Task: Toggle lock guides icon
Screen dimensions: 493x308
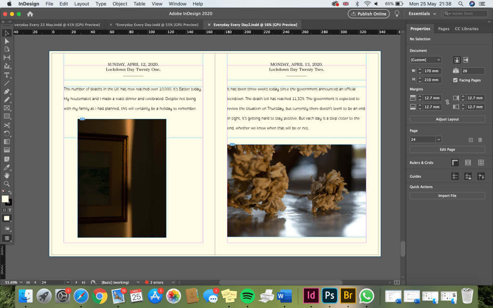Action: tap(467, 177)
